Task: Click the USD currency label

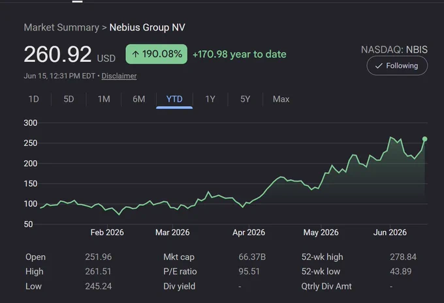Action: [106, 59]
